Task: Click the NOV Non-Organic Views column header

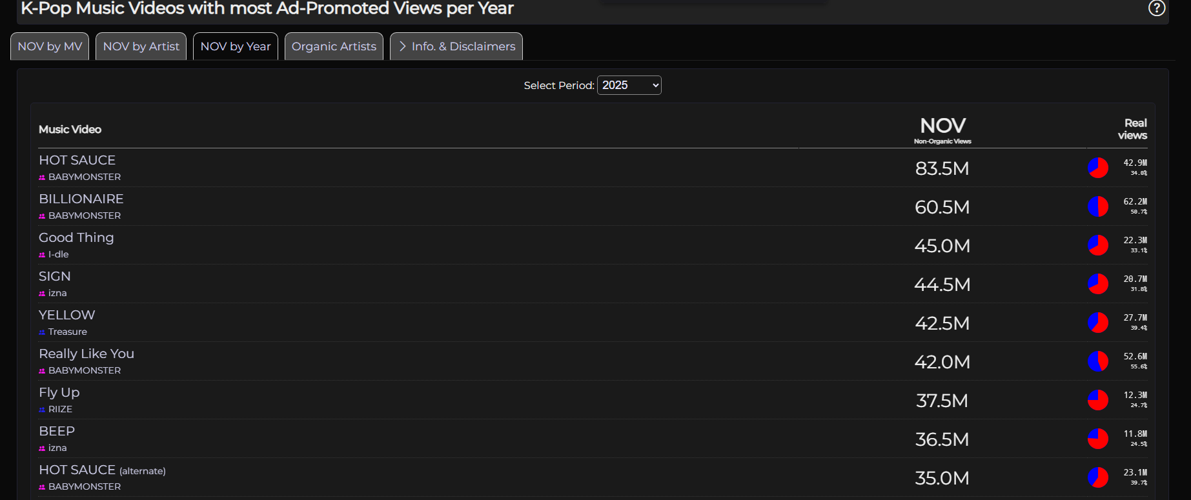Action: pos(942,130)
